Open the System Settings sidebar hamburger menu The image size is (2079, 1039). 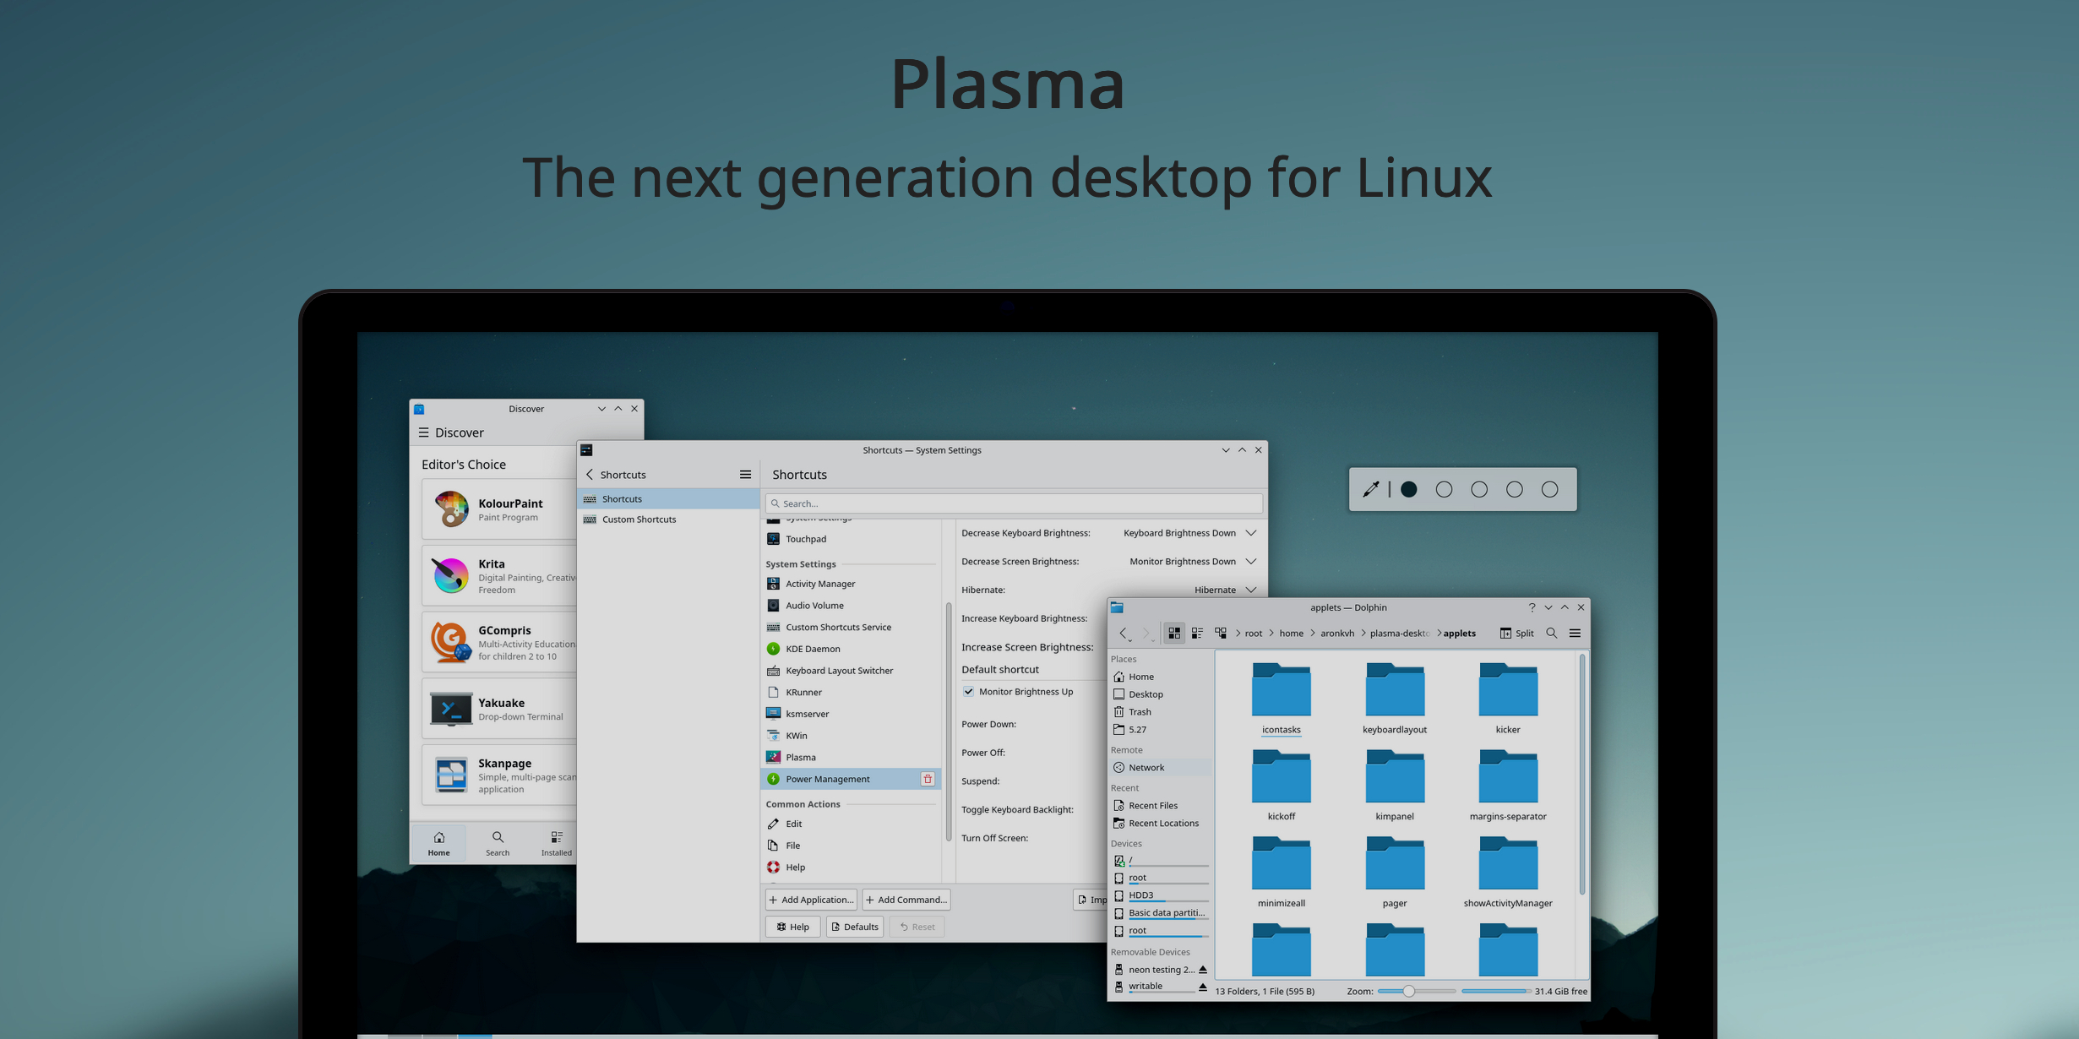[745, 475]
